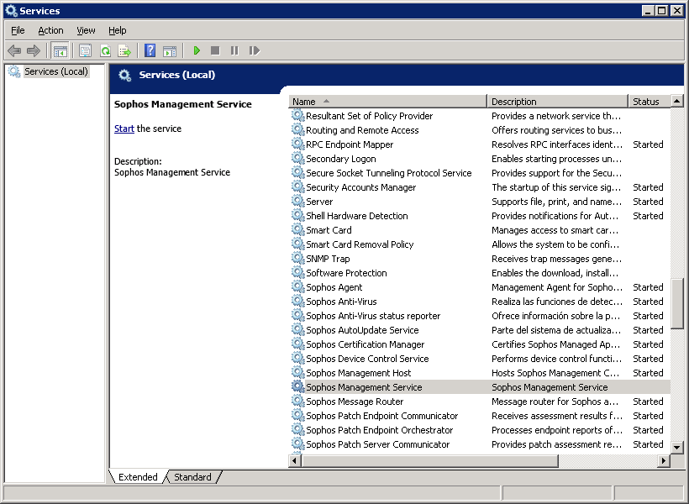
Task: Open the File menu
Action: [18, 30]
